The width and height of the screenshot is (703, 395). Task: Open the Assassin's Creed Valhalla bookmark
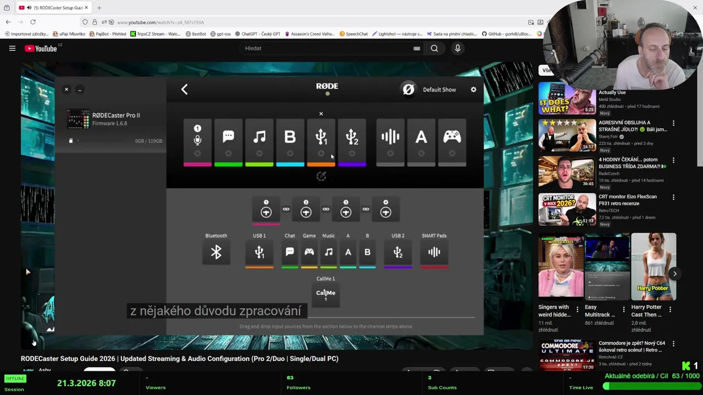[310, 34]
